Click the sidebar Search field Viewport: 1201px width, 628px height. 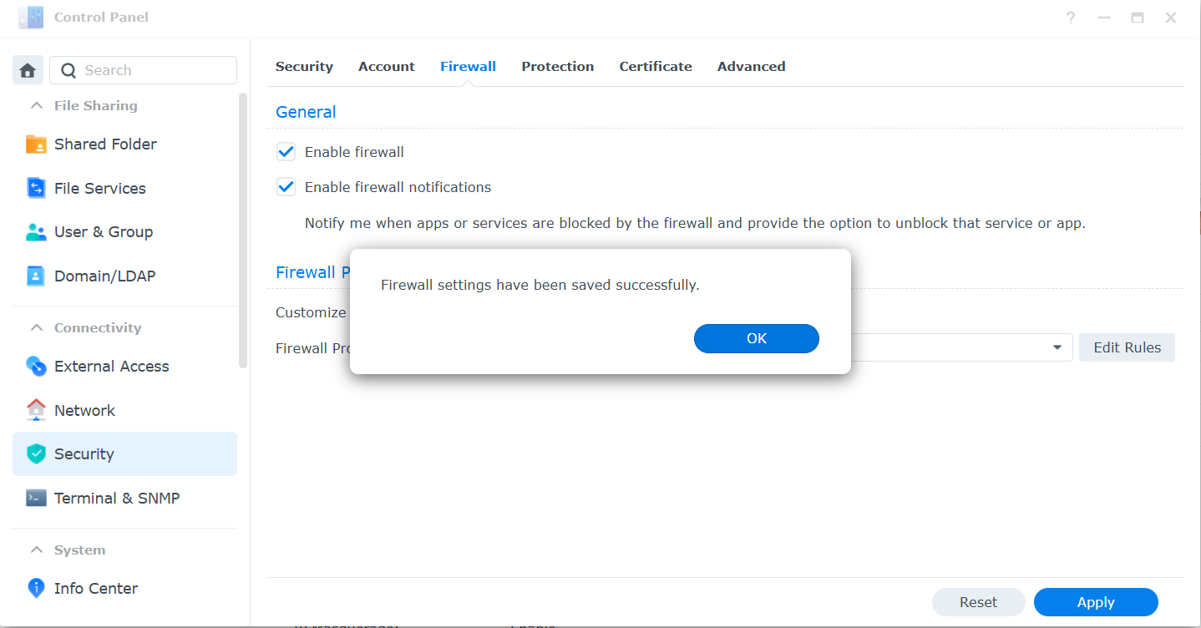(144, 70)
